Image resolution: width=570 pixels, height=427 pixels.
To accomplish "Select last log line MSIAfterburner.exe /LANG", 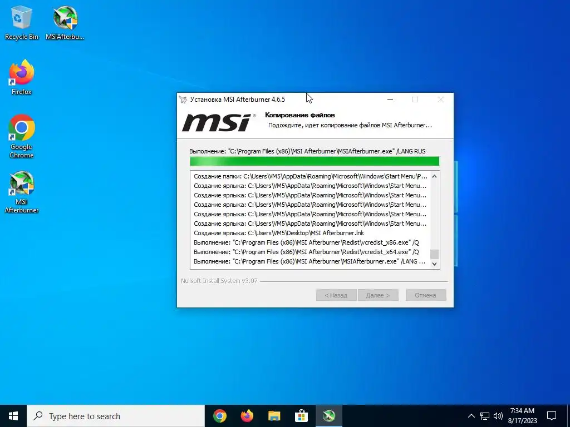I will (x=309, y=261).
